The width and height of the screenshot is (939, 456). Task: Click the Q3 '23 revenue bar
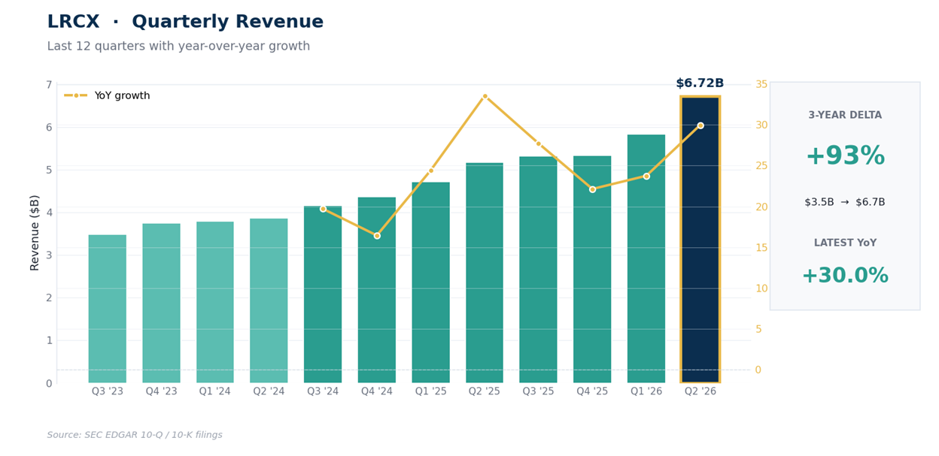click(x=108, y=309)
